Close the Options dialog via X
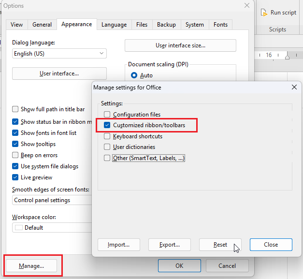 (247, 6)
